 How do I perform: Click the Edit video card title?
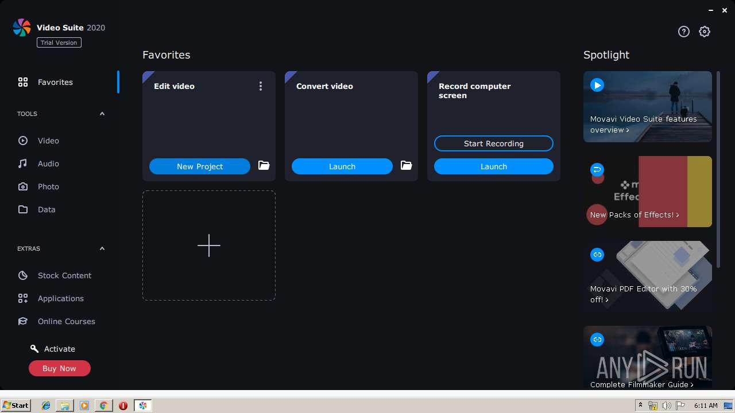coord(174,86)
